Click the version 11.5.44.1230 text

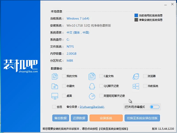click(x=163, y=129)
